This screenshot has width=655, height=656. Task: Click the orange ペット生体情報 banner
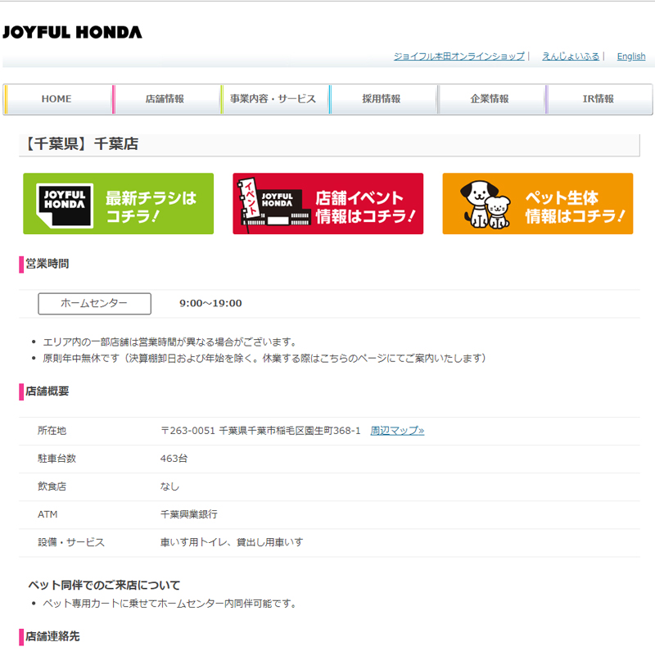(x=537, y=204)
